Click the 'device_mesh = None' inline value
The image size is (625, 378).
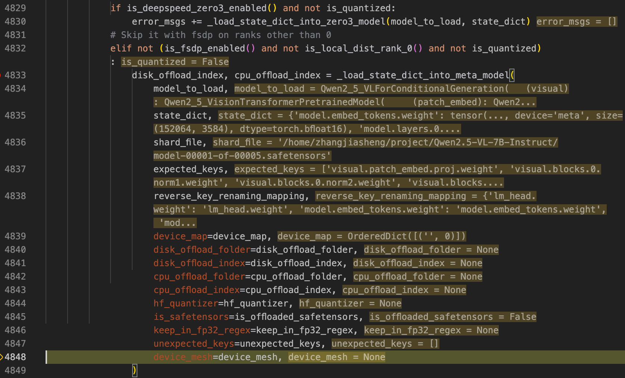336,357
